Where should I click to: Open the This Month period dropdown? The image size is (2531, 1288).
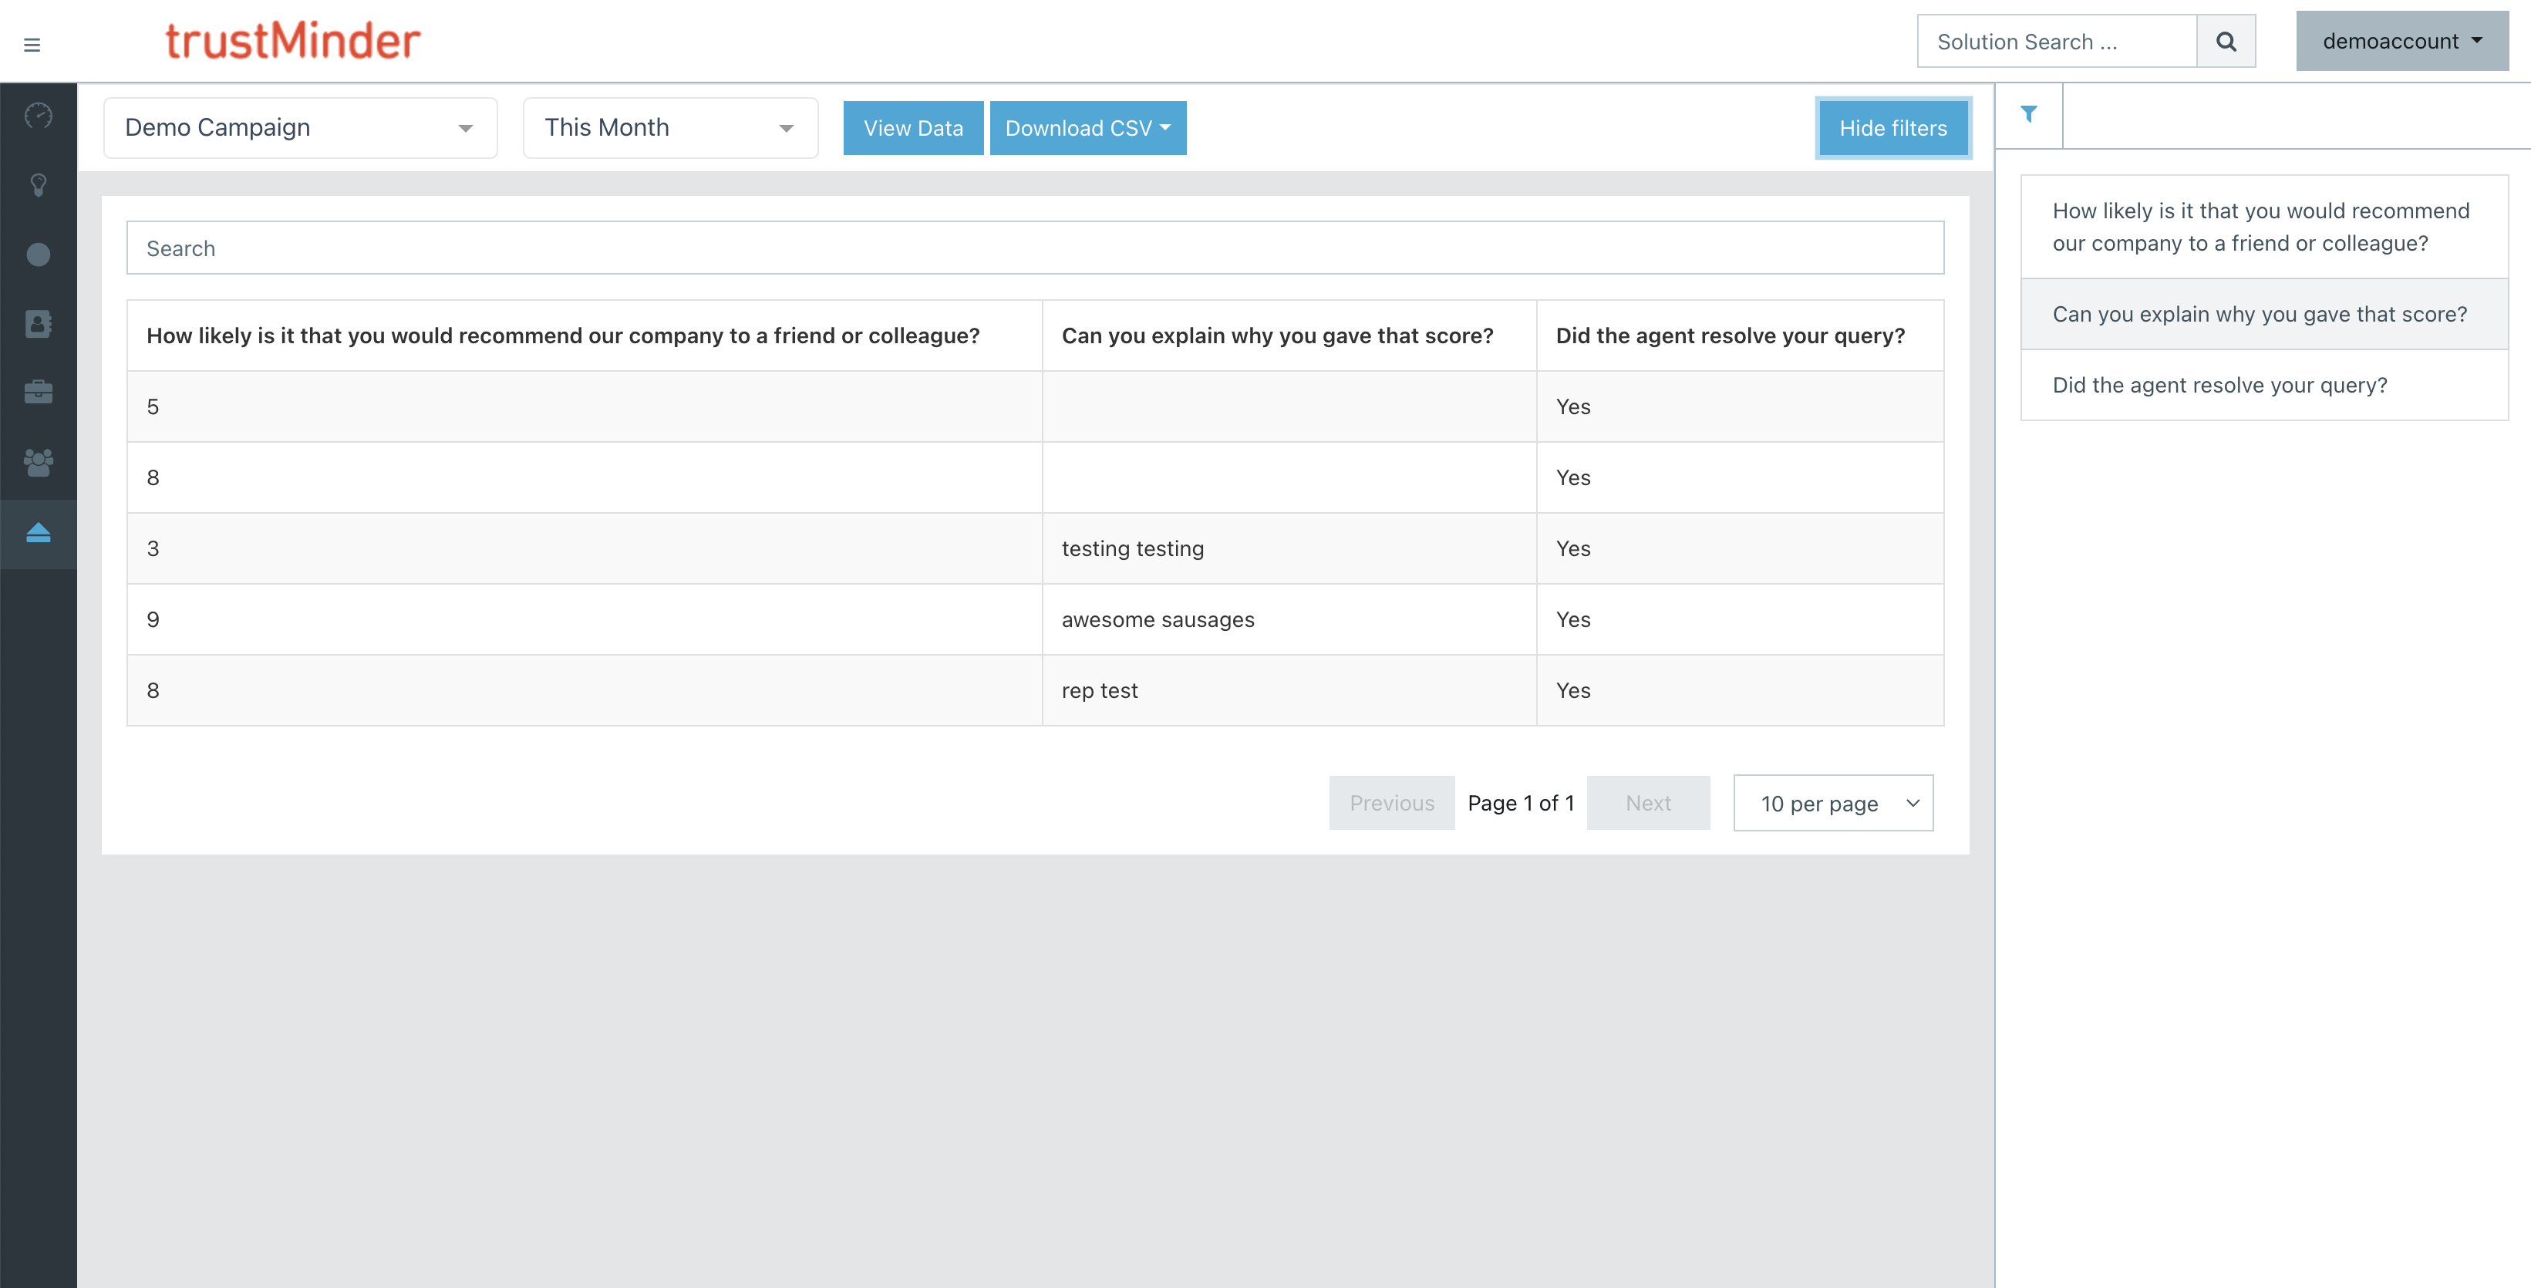coord(670,128)
